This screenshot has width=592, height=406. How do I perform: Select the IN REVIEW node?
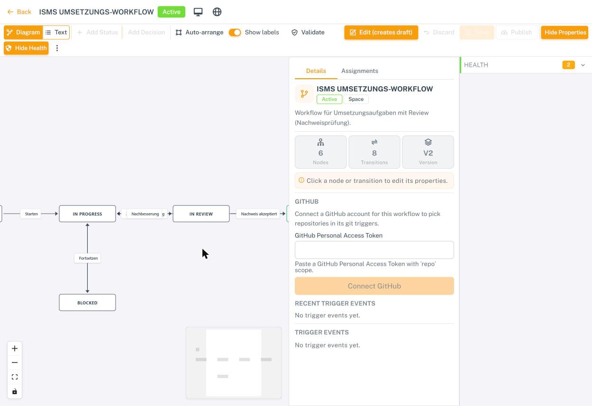[x=201, y=214]
